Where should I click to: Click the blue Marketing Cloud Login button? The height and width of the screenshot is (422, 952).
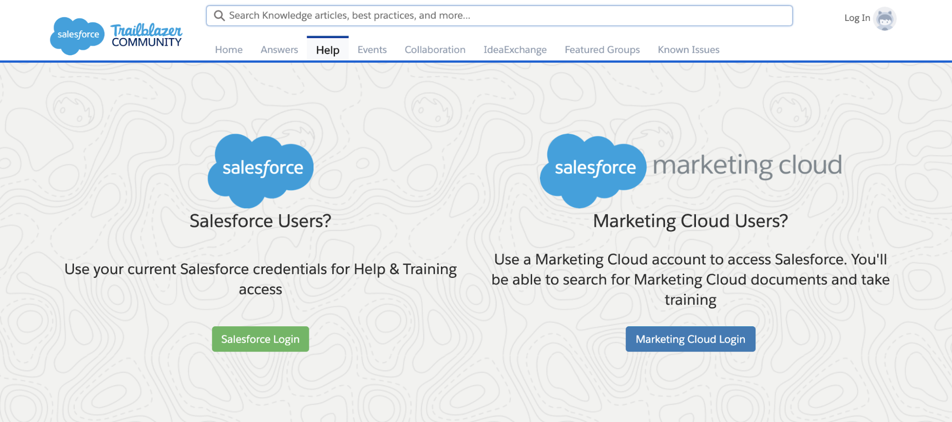[691, 339]
